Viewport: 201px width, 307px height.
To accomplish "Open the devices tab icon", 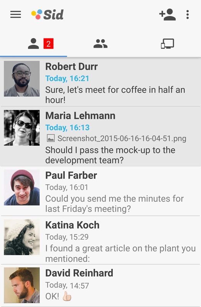I will pos(167,43).
